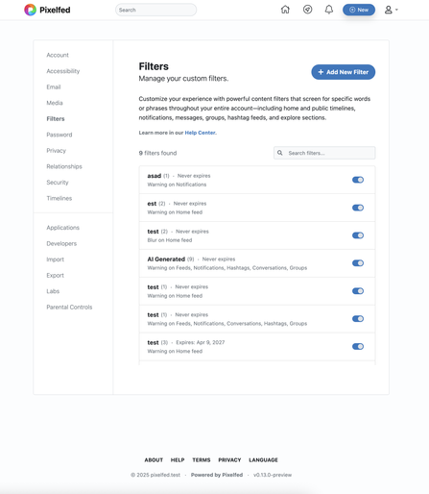Open the notifications bell icon
The image size is (429, 494).
[x=329, y=10]
